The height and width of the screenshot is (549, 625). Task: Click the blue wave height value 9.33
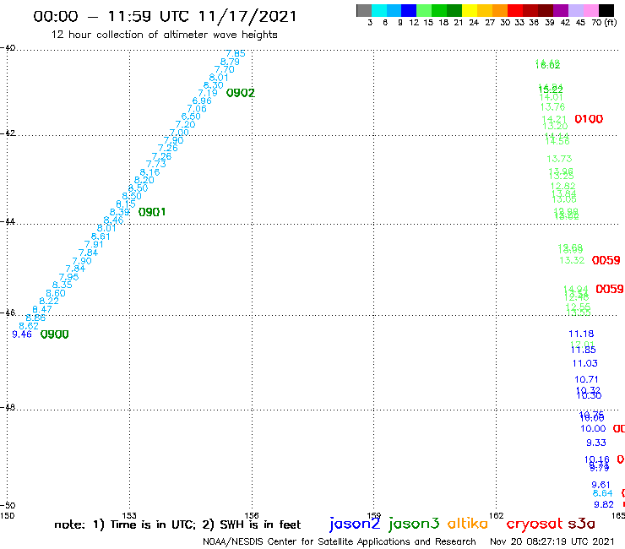pyautogui.click(x=596, y=443)
